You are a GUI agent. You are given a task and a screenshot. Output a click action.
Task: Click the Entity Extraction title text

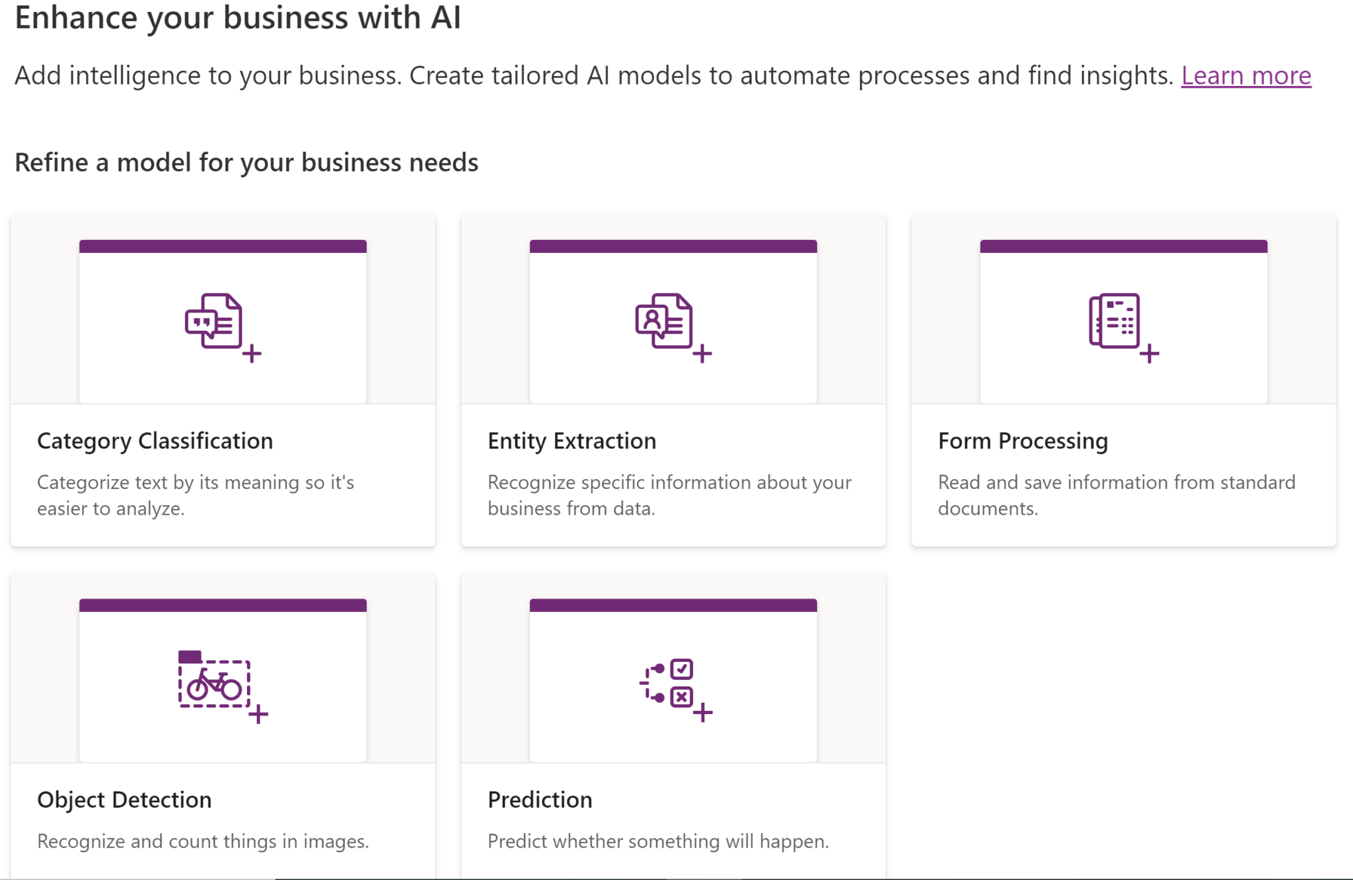(x=572, y=441)
